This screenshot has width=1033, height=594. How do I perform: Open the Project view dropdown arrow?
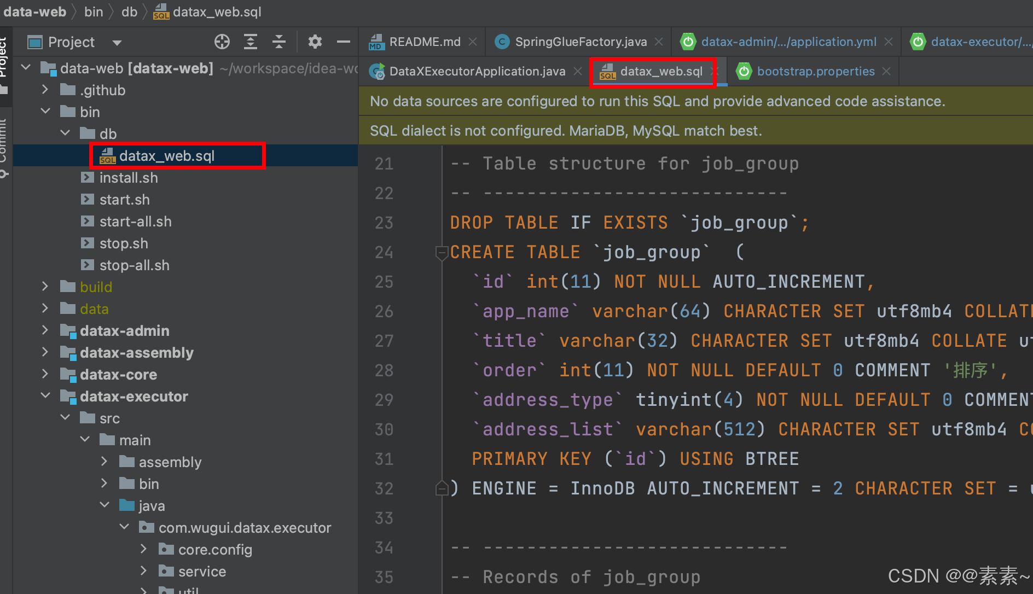[117, 43]
